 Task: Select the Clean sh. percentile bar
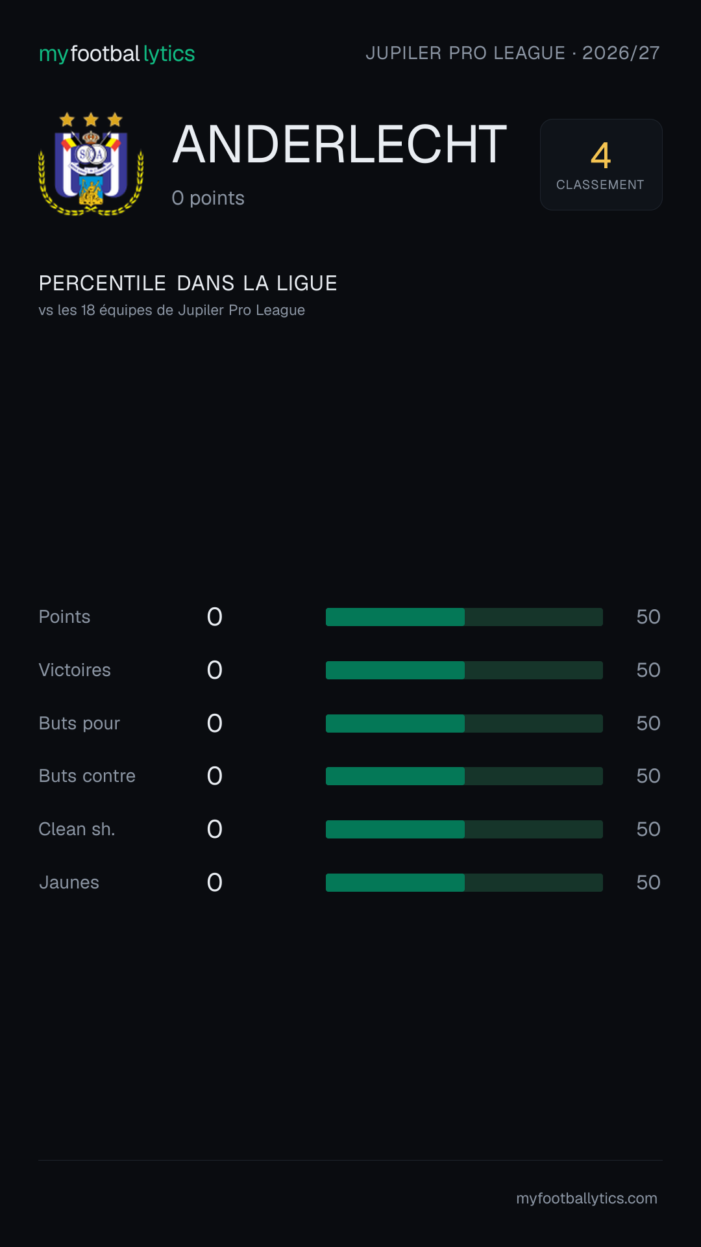pos(464,829)
